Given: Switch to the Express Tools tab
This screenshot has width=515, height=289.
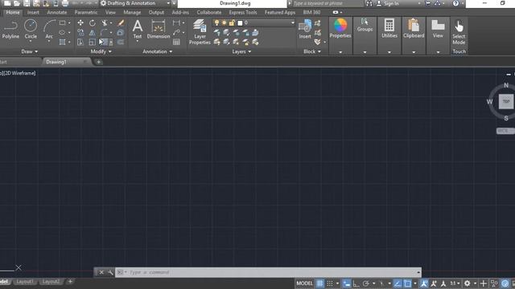Looking at the screenshot, I should click(243, 13).
